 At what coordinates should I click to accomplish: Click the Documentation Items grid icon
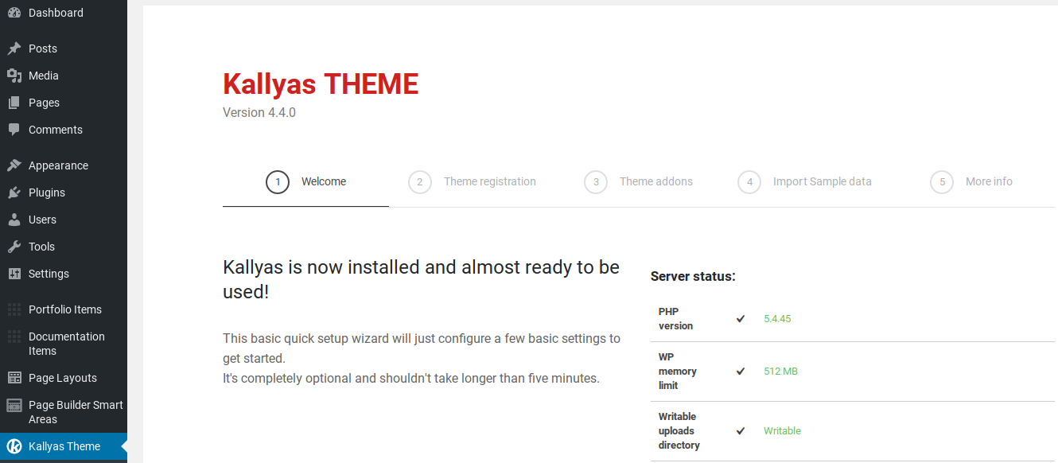pos(14,337)
